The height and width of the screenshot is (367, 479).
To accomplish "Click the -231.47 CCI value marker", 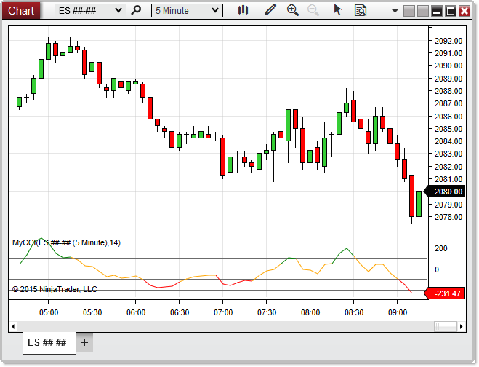I will coord(448,293).
